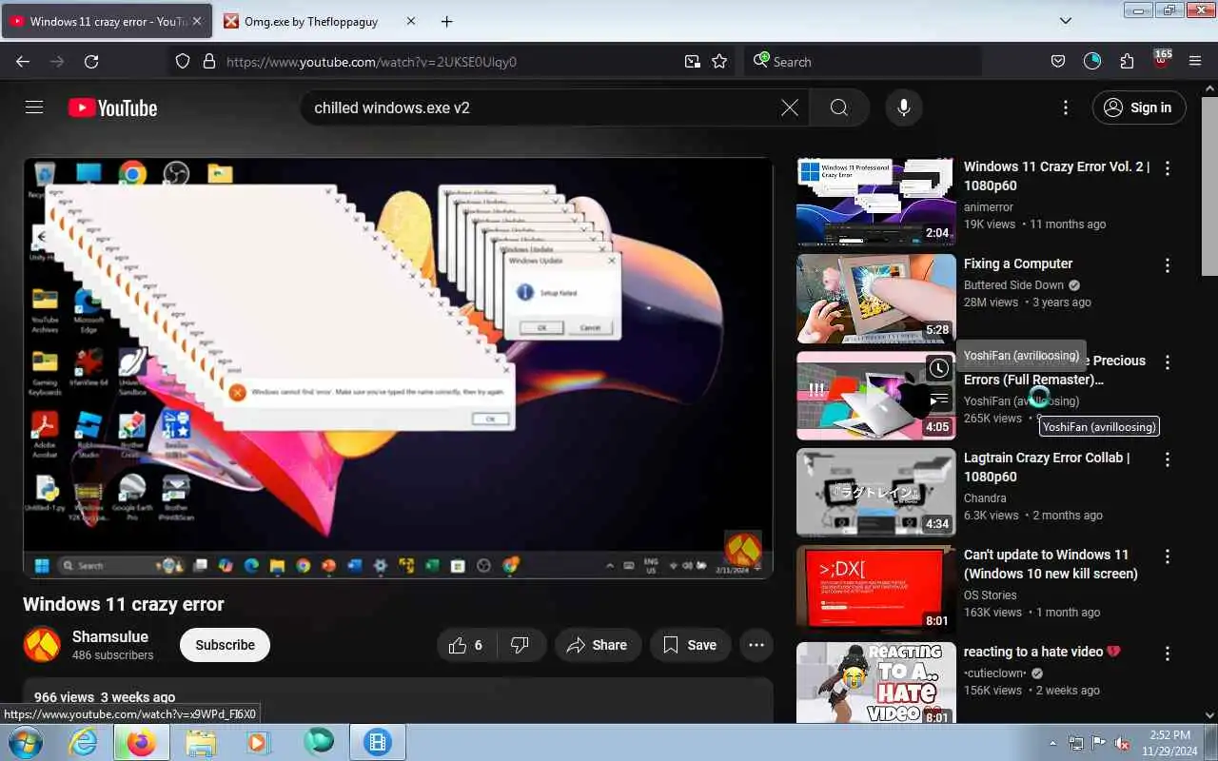Open Firefox extensions puzzle icon
Viewport: 1218px width, 761px height.
coord(1127,61)
